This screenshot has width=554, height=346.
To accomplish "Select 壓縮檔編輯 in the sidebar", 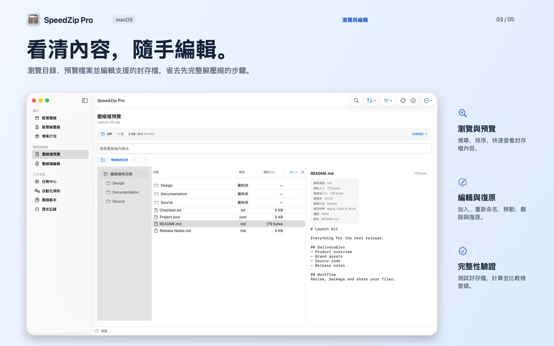I will (x=60, y=163).
